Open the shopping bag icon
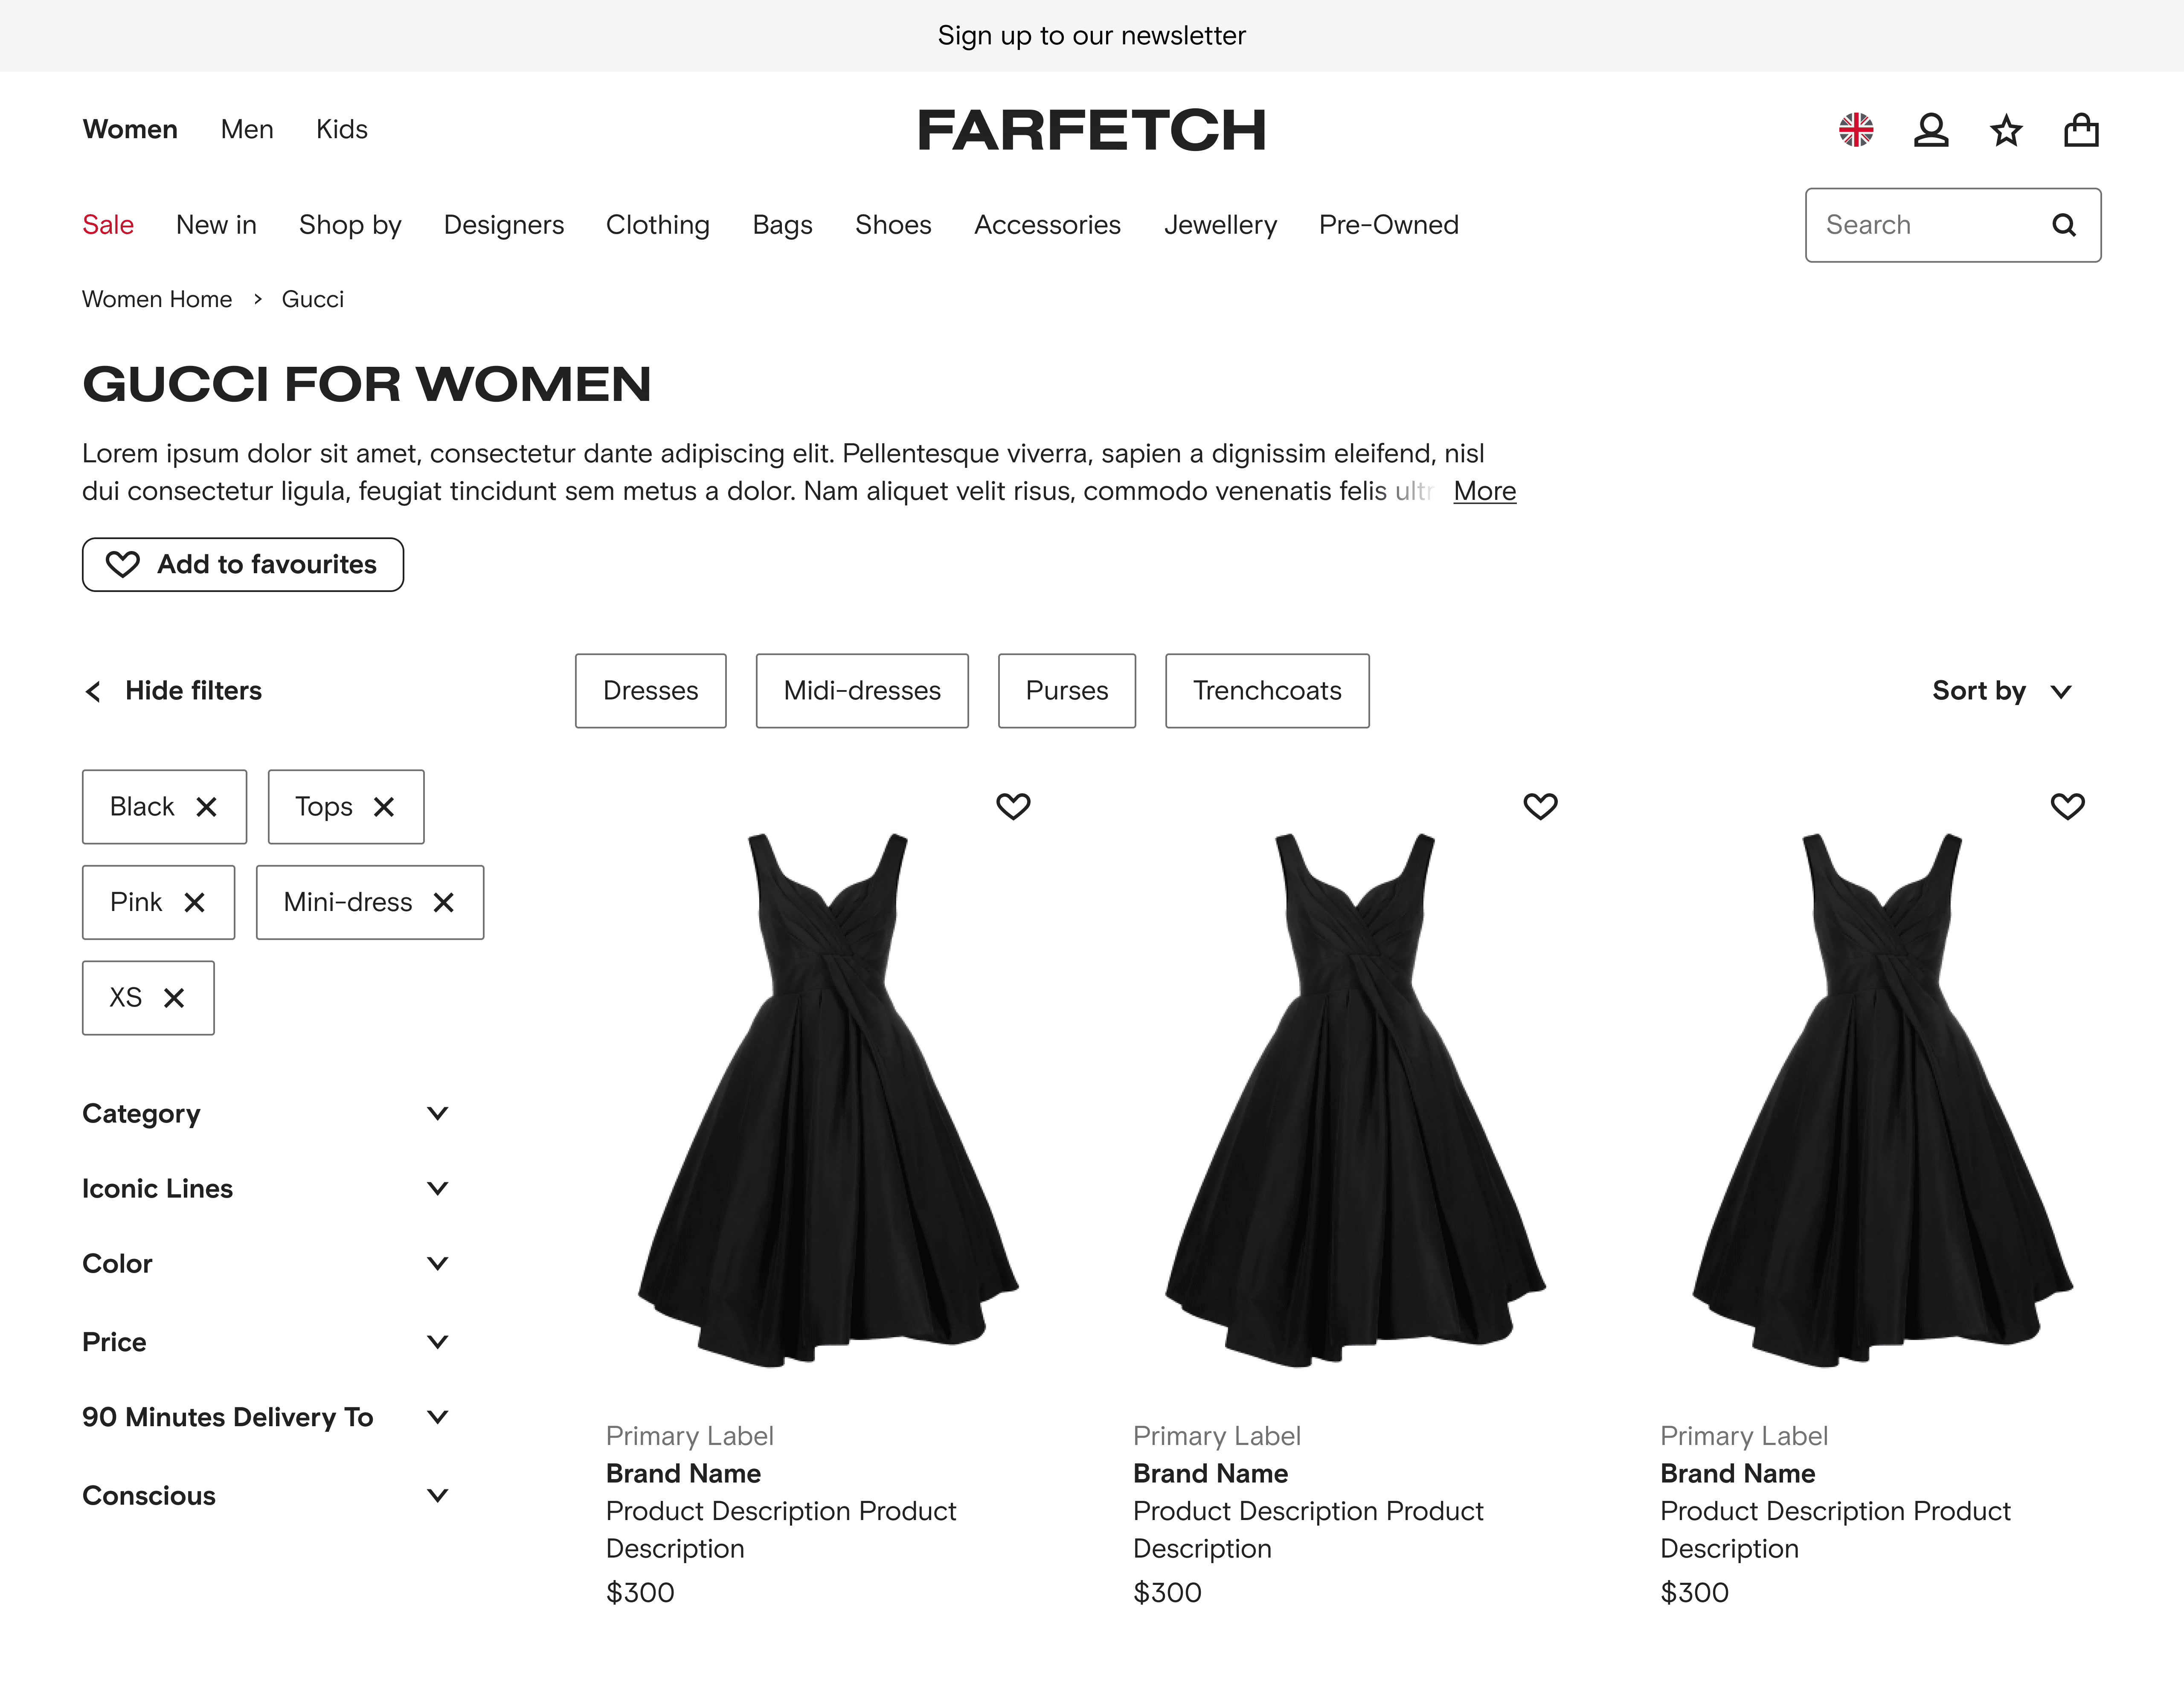This screenshot has height=1706, width=2184. [x=2081, y=130]
